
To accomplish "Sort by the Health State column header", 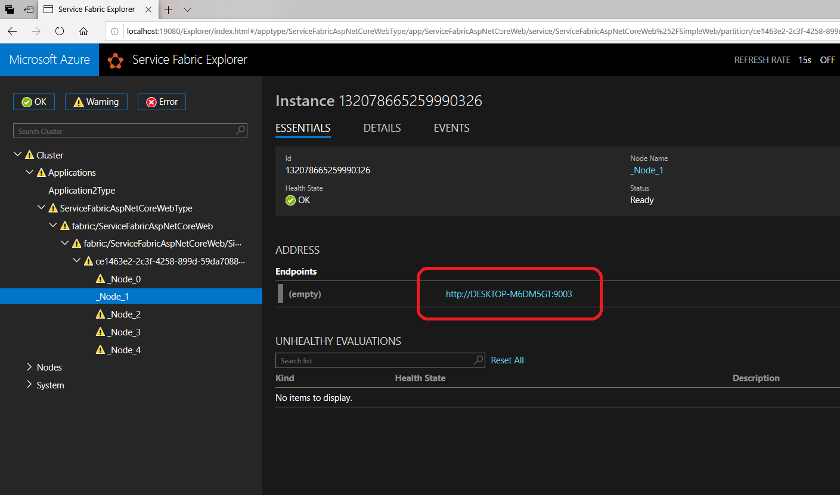I will [x=420, y=378].
